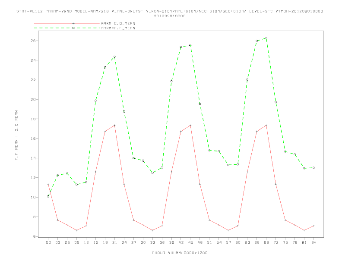Click y-axis tick label 26
This screenshot has width=342, height=264.
click(x=33, y=41)
